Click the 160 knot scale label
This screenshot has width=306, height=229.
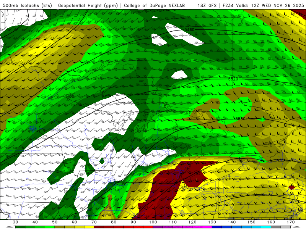click(x=271, y=222)
